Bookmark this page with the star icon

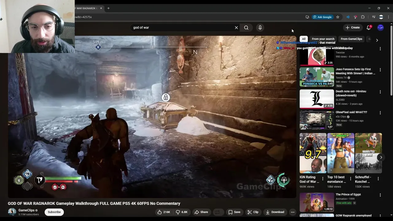click(x=338, y=17)
